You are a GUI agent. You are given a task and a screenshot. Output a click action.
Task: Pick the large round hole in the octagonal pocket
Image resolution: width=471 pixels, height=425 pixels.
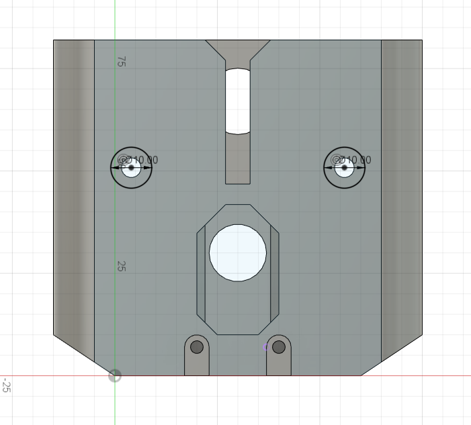[238, 252]
